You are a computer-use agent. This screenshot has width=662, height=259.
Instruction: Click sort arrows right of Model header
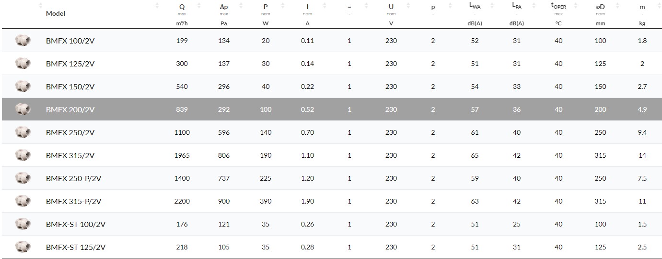(158, 6)
